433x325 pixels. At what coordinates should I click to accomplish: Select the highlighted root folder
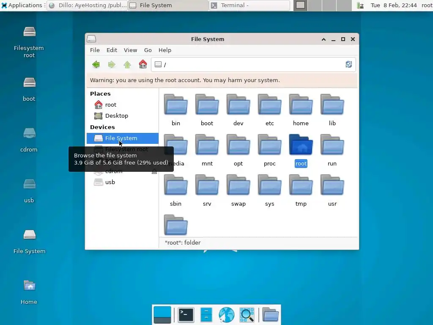pos(301,151)
